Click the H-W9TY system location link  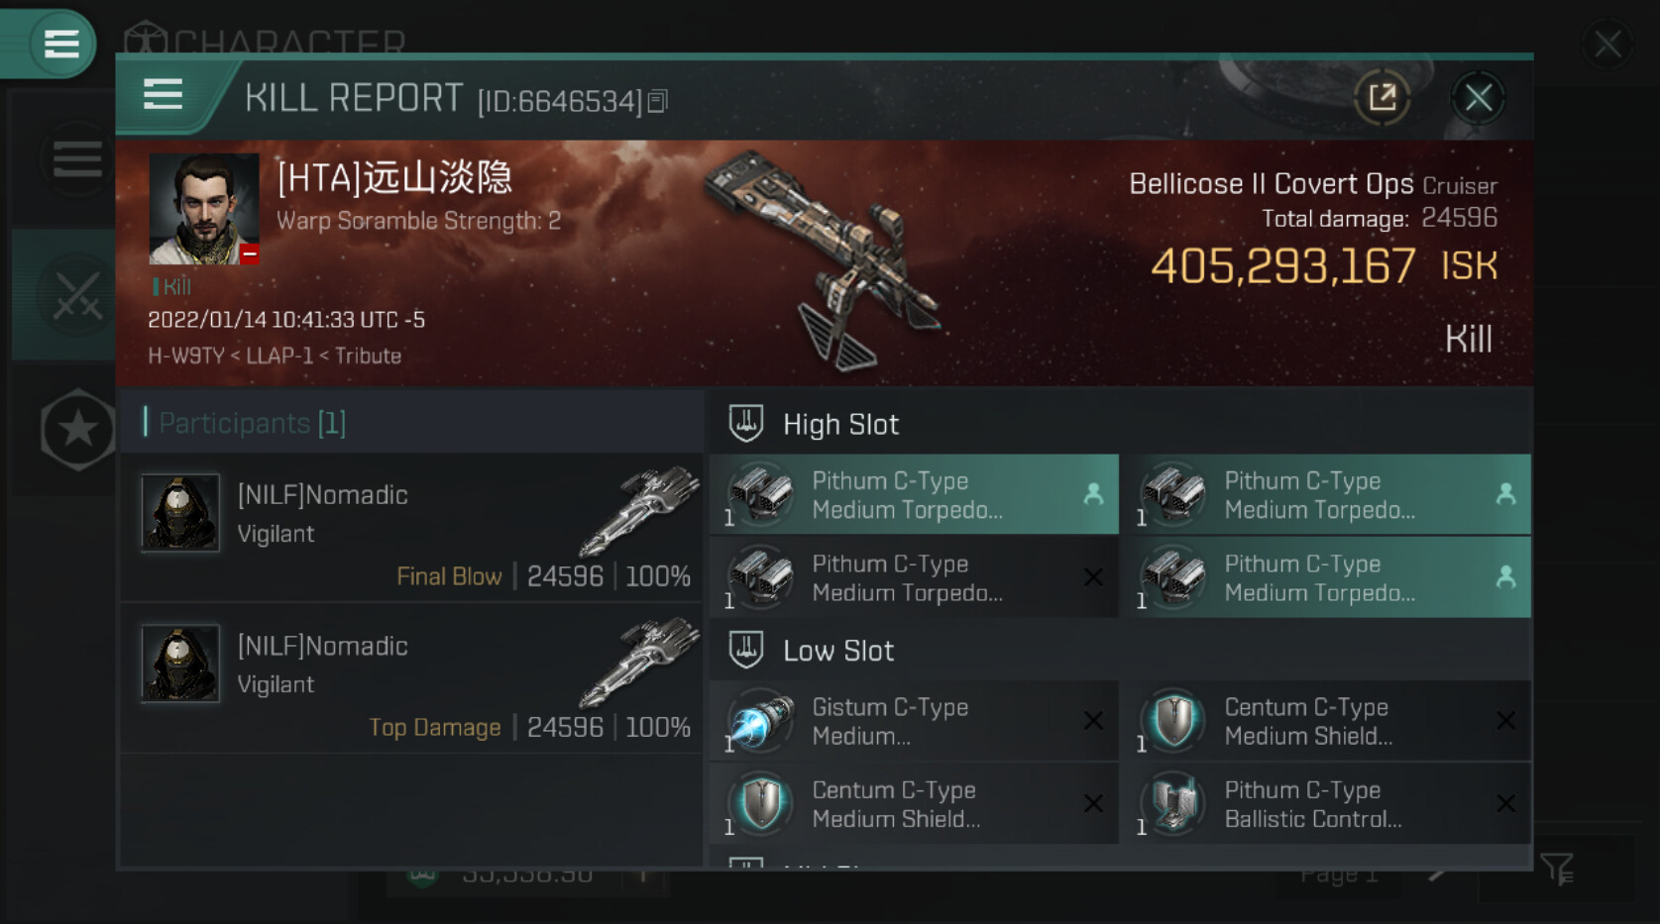coord(184,356)
